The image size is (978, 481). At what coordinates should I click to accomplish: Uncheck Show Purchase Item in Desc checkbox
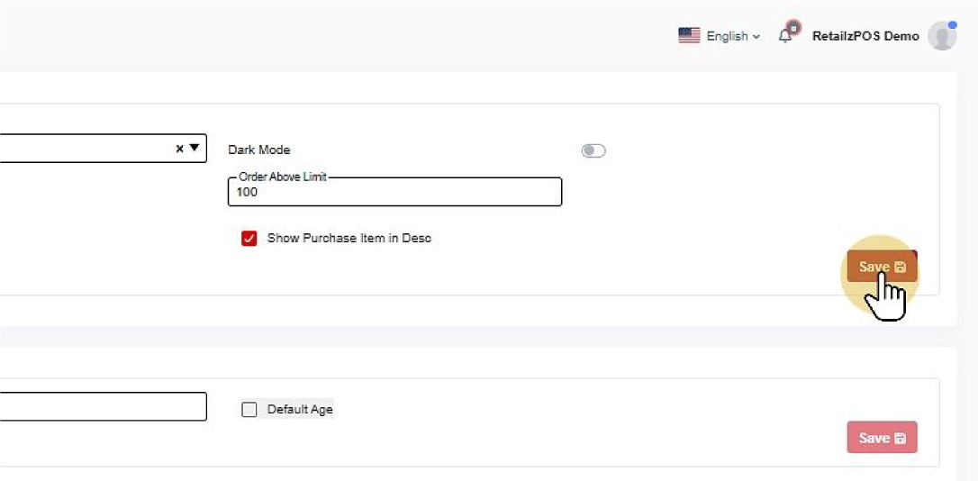coord(249,239)
